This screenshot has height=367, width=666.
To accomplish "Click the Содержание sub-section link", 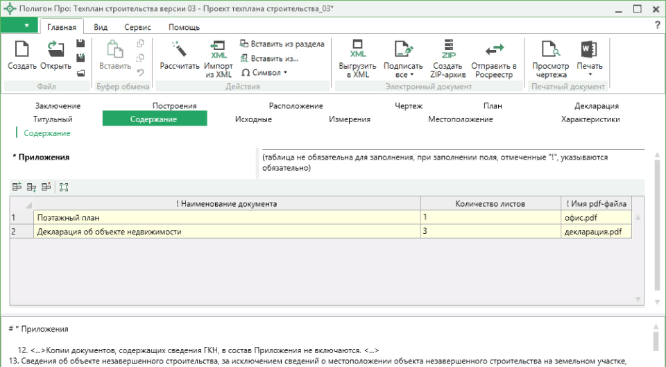I will [x=46, y=133].
